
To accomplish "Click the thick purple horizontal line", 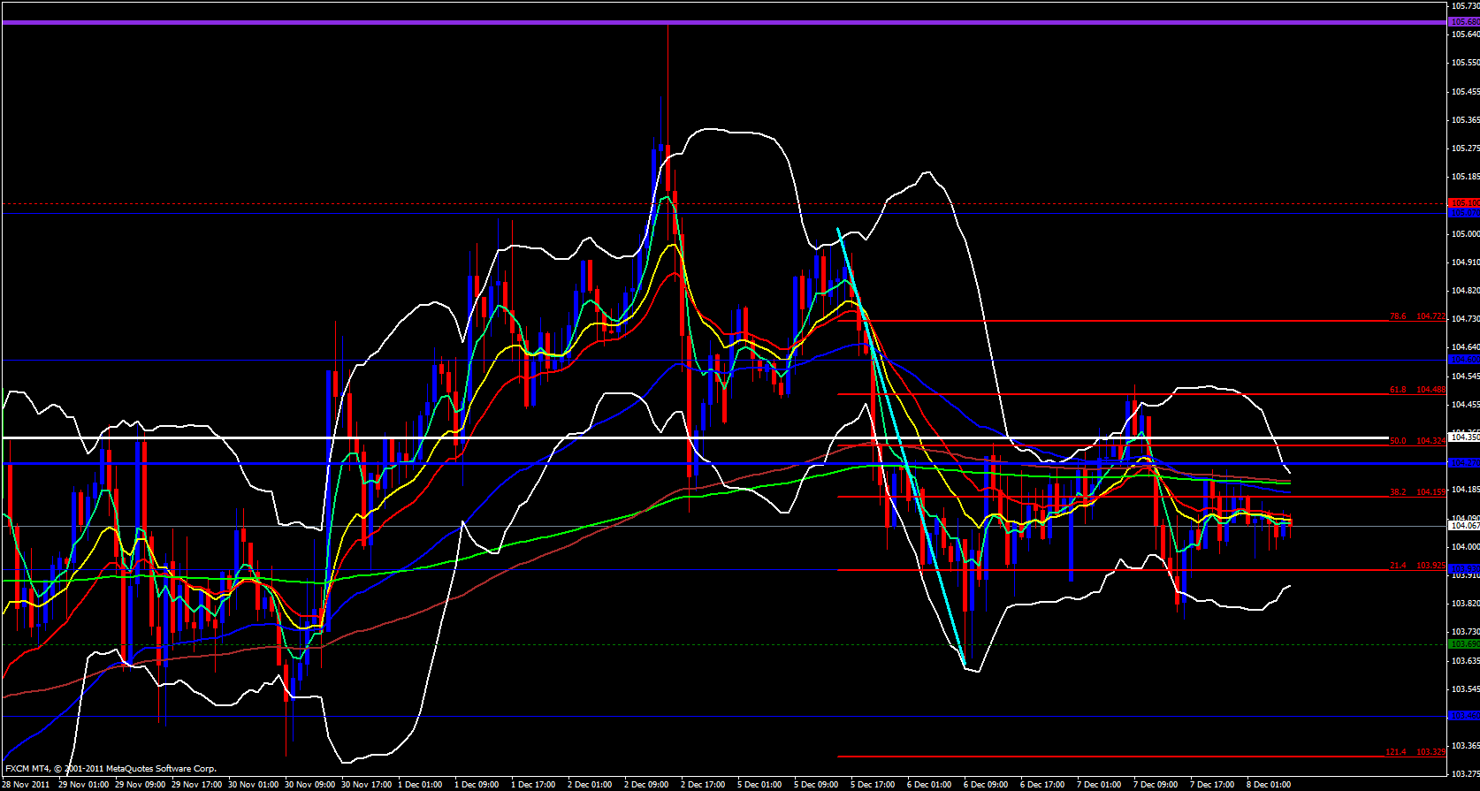I will pyautogui.click(x=707, y=22).
